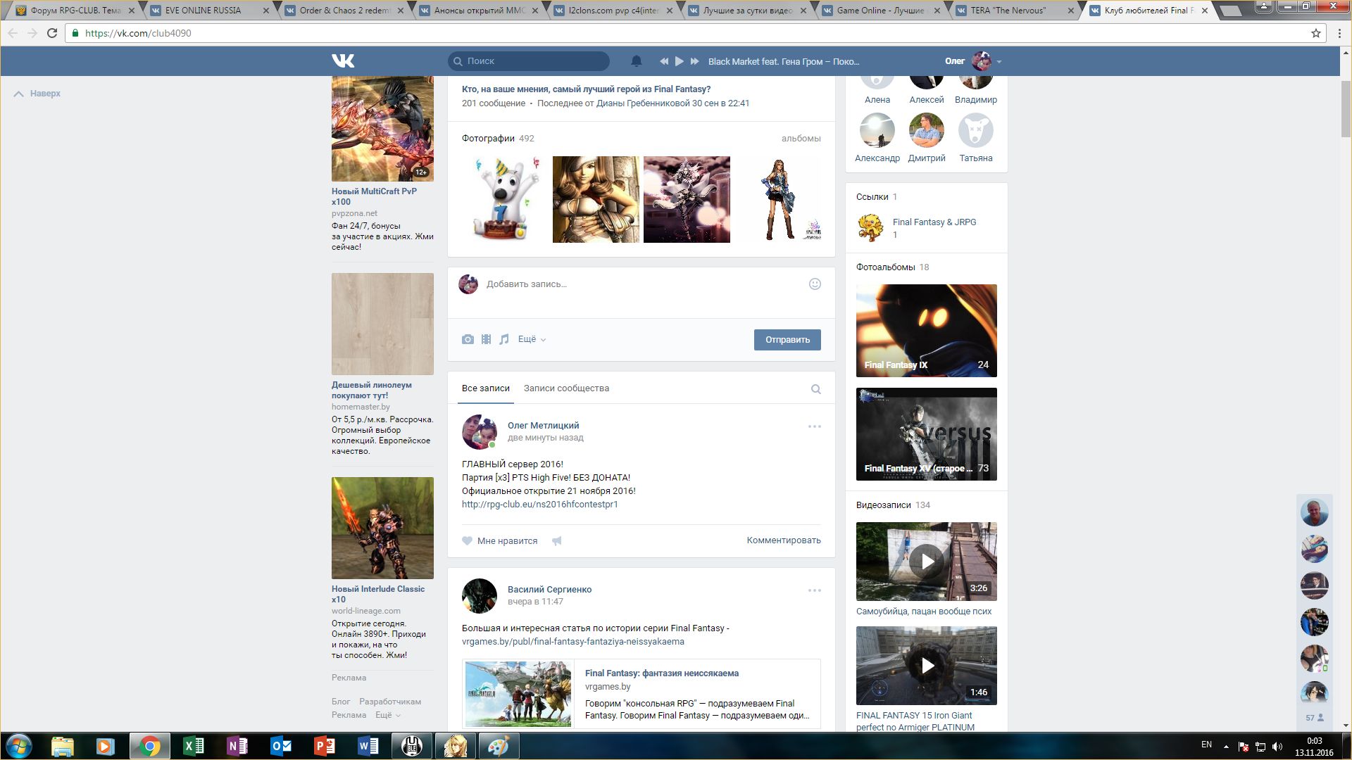The height and width of the screenshot is (760, 1352).
Task: Open the notifications bell
Action: pyautogui.click(x=637, y=61)
